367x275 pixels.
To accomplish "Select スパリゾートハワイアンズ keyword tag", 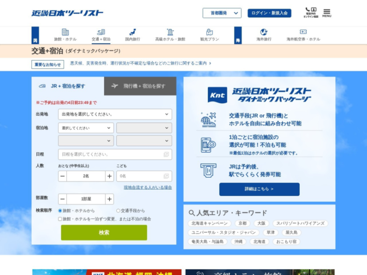I will click(300, 223).
